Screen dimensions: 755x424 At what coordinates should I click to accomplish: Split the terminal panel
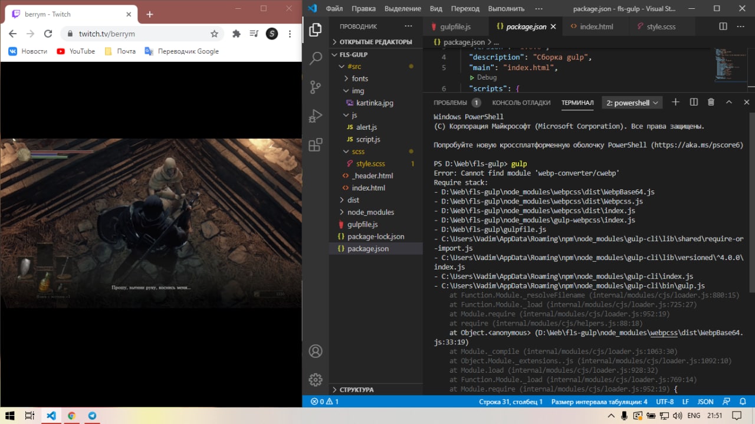pyautogui.click(x=694, y=102)
